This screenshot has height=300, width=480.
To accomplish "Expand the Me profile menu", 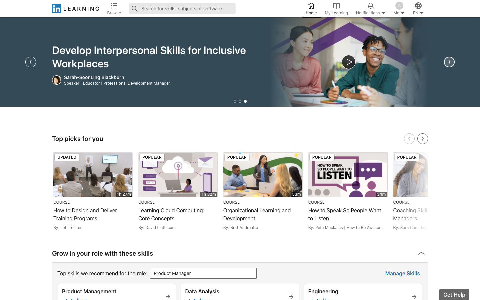I will [x=399, y=9].
